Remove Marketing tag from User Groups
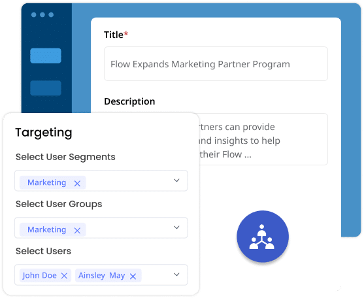 [x=77, y=231]
